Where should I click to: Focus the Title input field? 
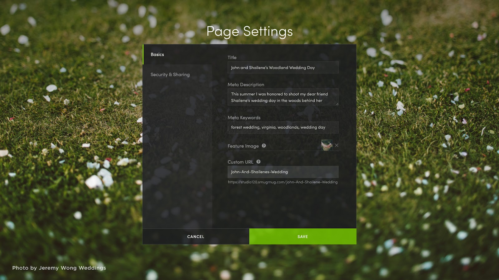(283, 68)
